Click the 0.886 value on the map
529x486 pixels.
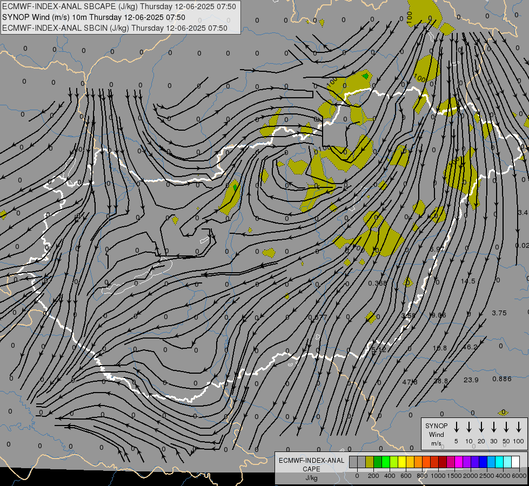point(502,379)
